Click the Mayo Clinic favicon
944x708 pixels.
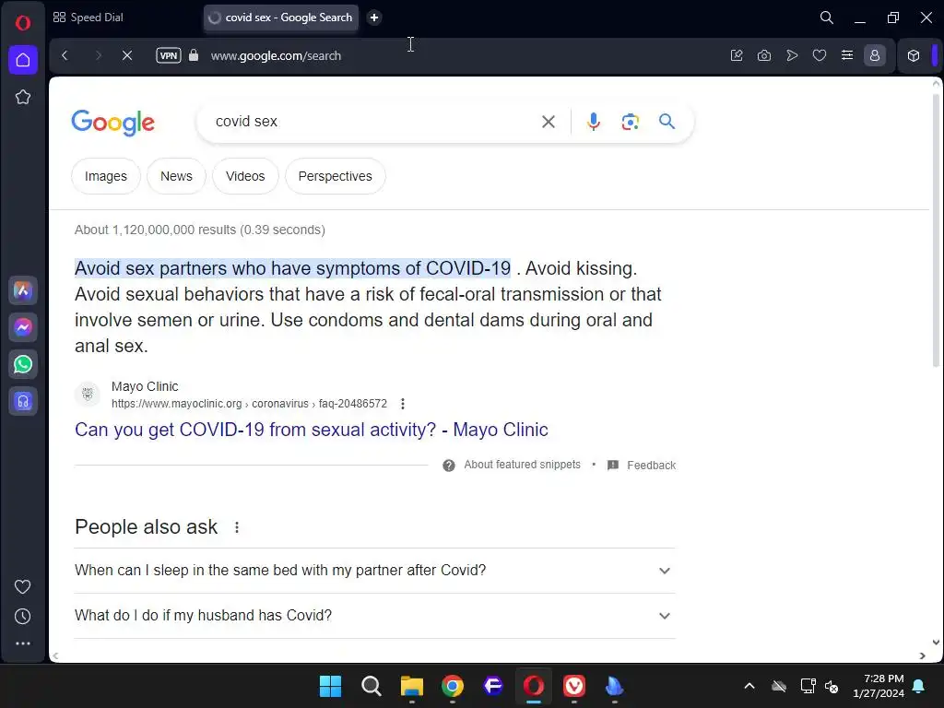pos(88,395)
